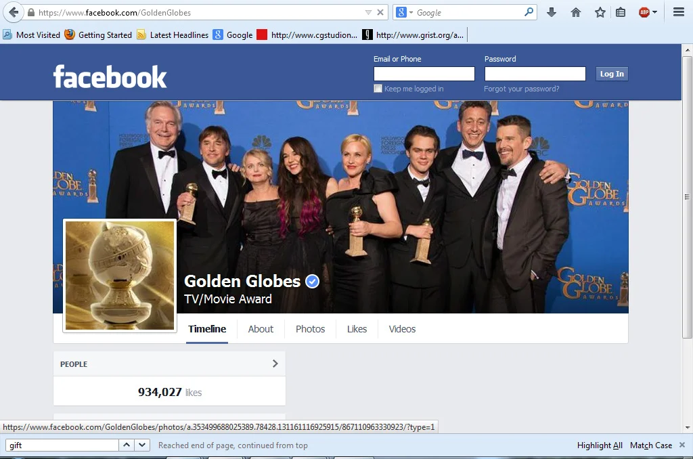Open Getting Started bookmark
This screenshot has height=459, width=693.
(x=98, y=35)
